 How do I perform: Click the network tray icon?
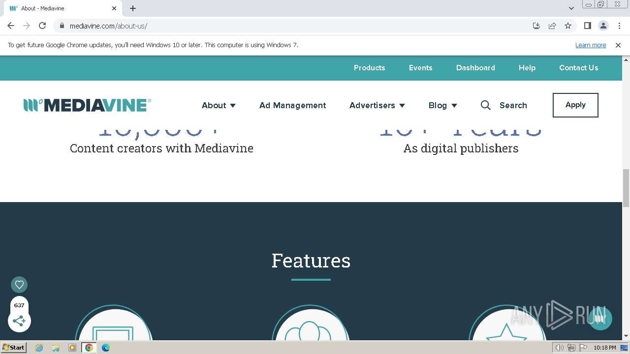[x=571, y=348]
